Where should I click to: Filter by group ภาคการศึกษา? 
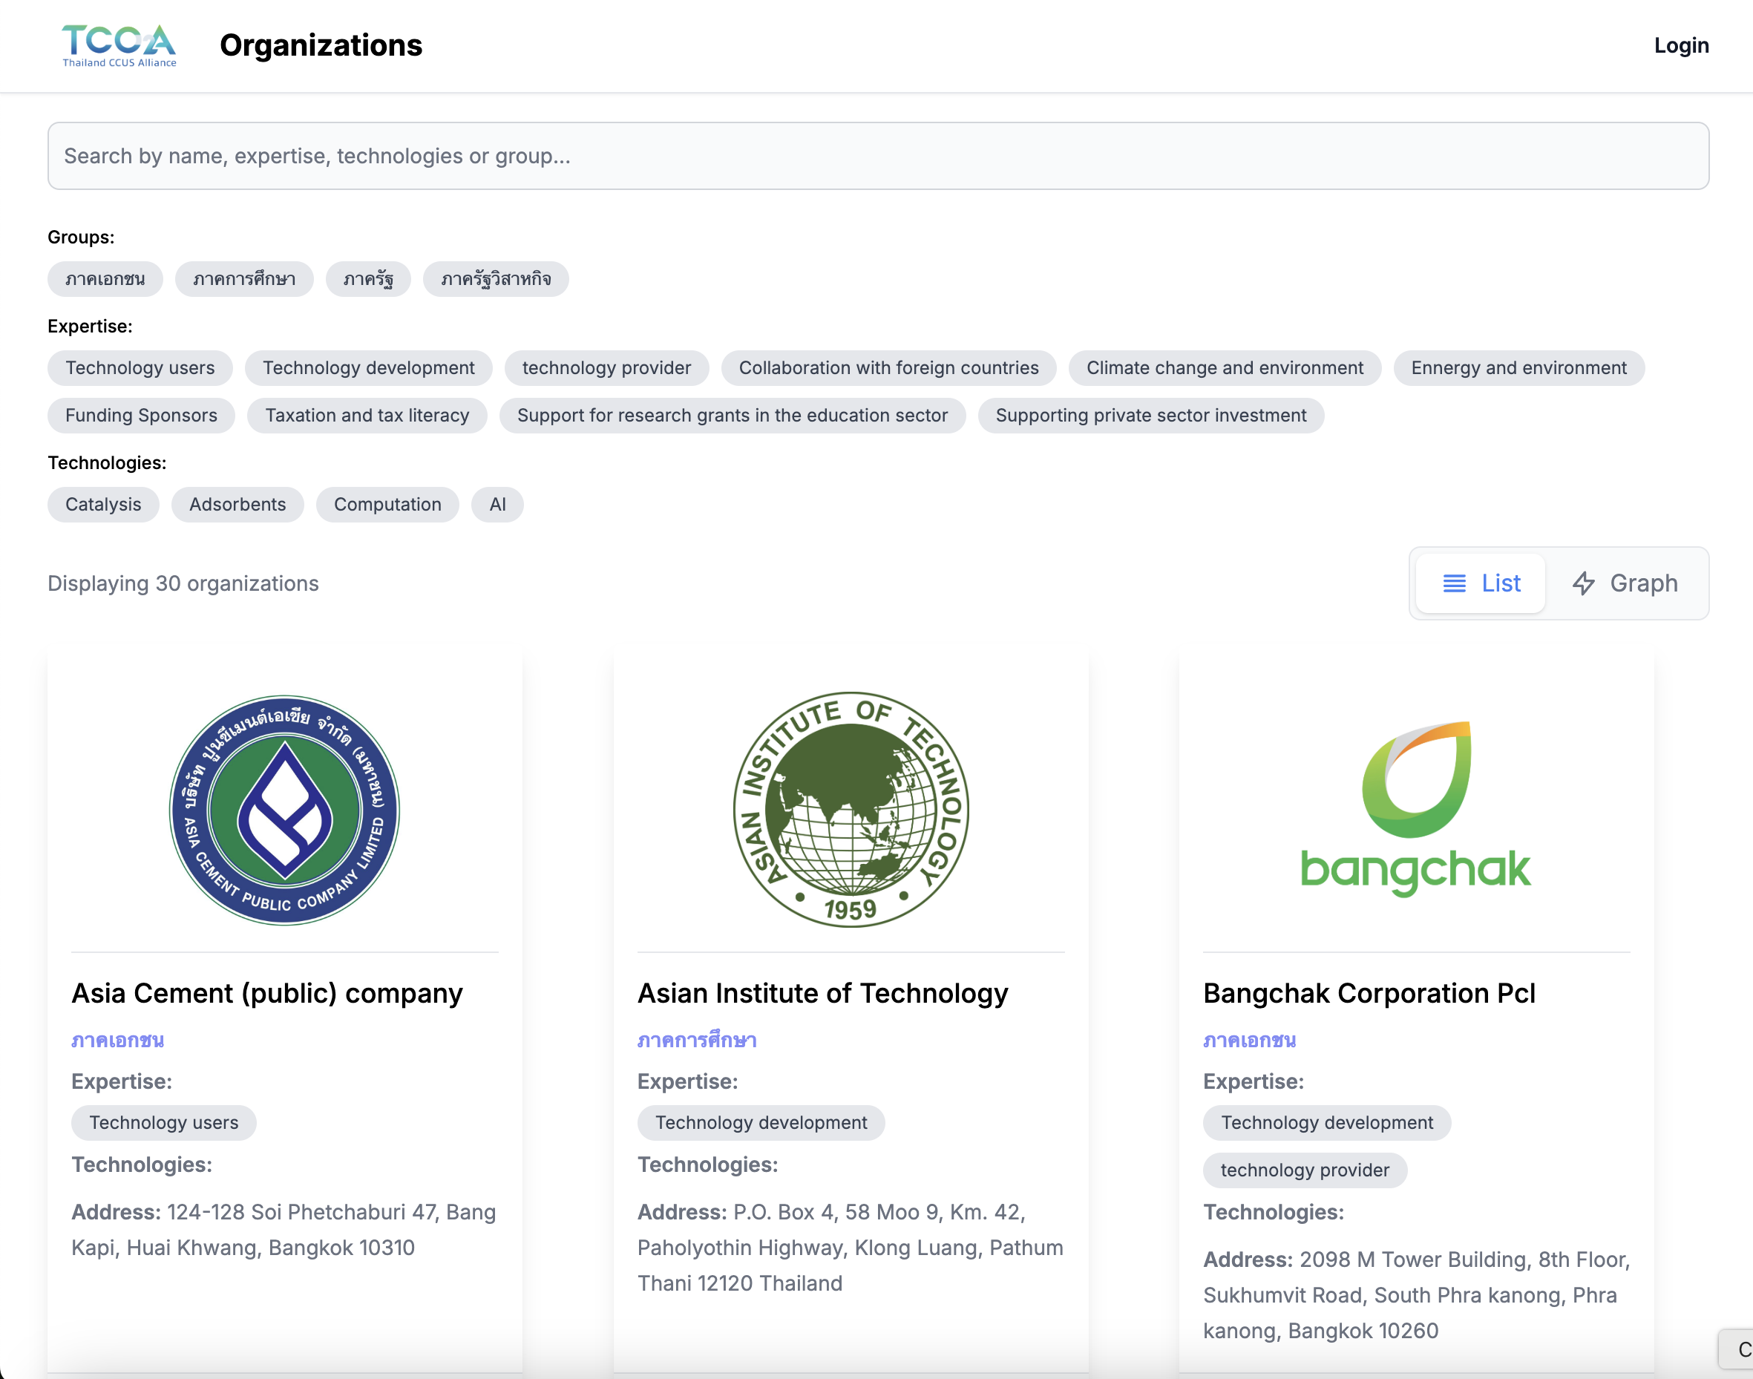pyautogui.click(x=244, y=279)
